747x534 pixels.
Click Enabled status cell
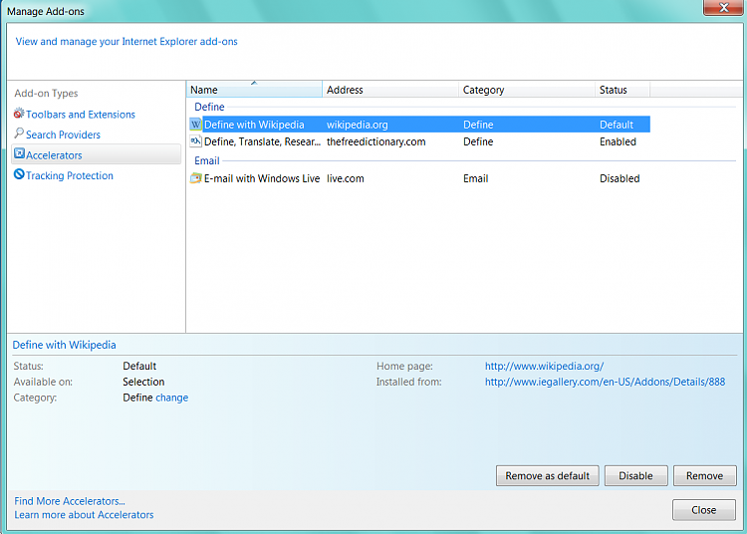(618, 141)
